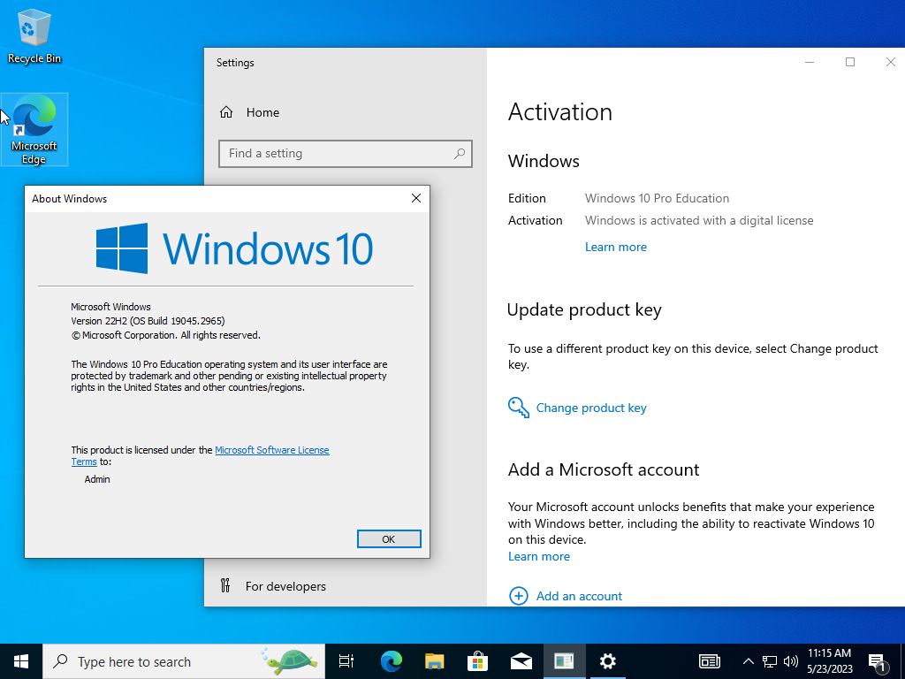Screen dimensions: 905x679
Task: Open the Action Center notifications icon
Action: coord(878,663)
